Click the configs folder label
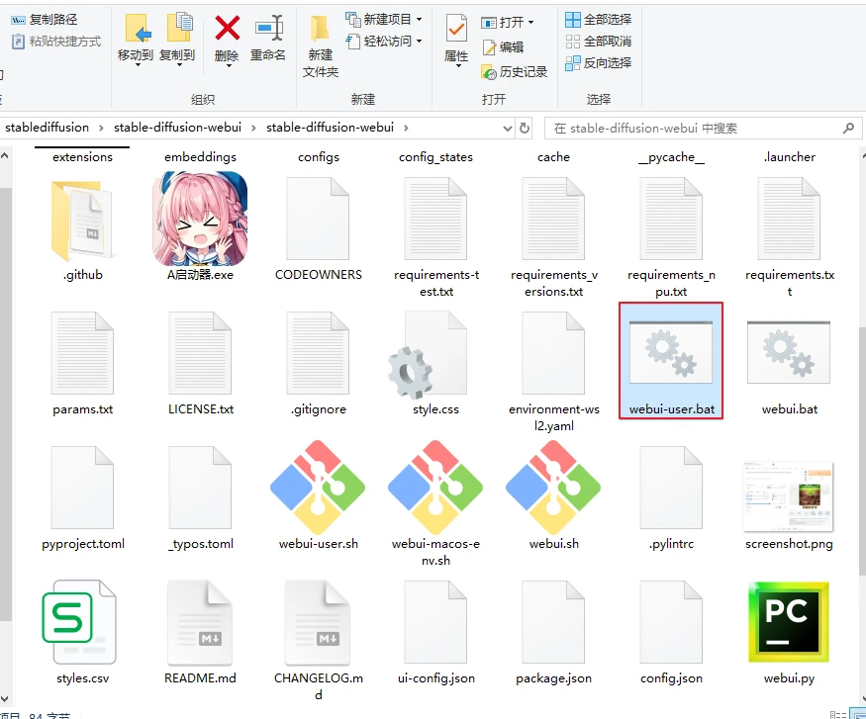This screenshot has height=719, width=866. [x=319, y=157]
